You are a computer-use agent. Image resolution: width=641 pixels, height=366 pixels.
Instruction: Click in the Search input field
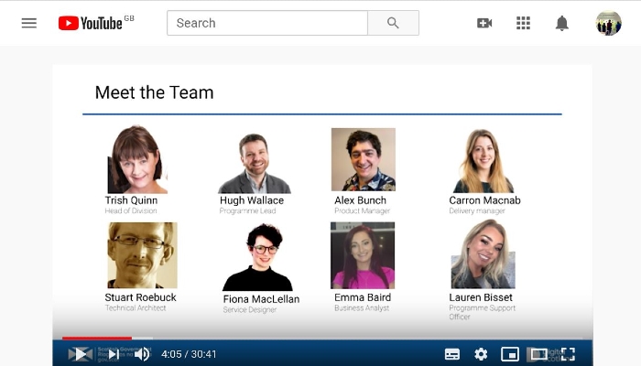(266, 23)
